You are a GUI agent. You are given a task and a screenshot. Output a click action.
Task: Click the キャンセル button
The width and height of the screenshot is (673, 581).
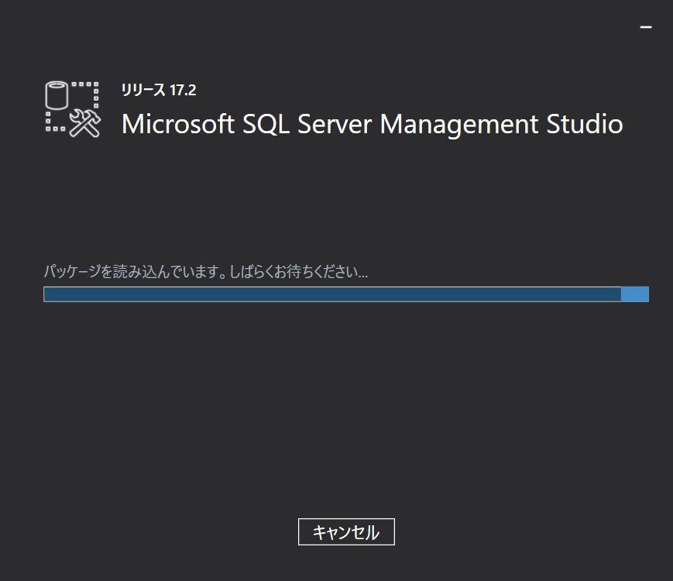346,531
